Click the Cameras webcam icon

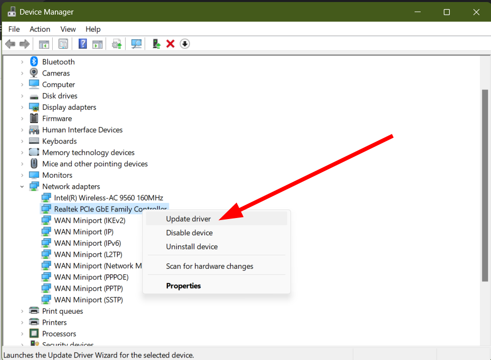(34, 73)
